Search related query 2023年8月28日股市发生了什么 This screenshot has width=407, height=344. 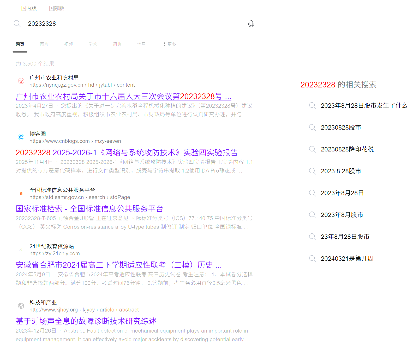363,106
